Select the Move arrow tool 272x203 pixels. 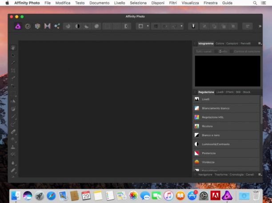coord(13,55)
